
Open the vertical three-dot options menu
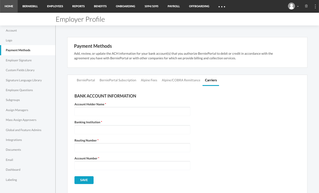click(x=315, y=6)
